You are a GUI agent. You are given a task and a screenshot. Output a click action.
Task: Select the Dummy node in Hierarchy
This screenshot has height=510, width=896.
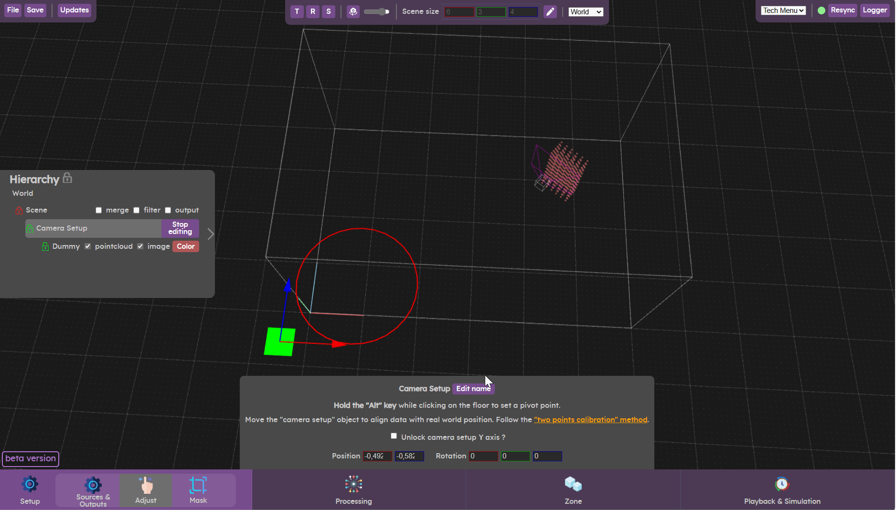(x=66, y=246)
